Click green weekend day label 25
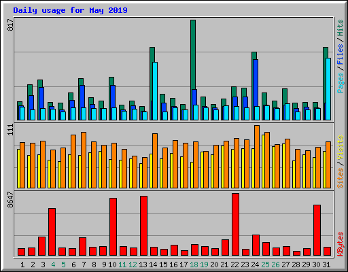 coord(265,265)
